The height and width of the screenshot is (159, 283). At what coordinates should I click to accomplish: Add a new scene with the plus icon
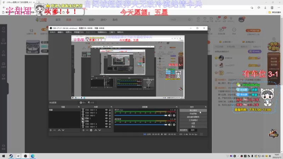tap(51, 130)
